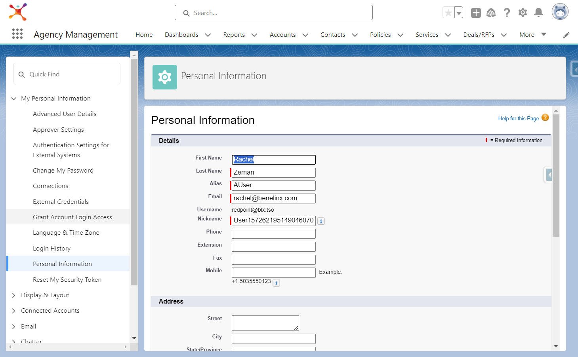Open the help question mark icon
This screenshot has width=578, height=357.
tap(507, 13)
